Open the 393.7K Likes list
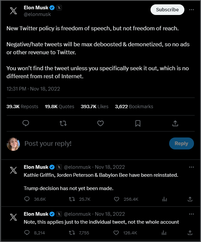 click(94, 107)
